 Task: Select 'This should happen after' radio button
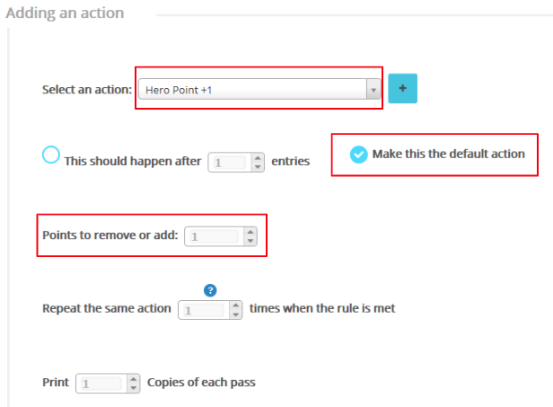(51, 155)
